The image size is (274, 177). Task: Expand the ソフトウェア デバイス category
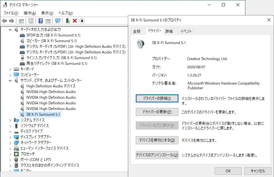tap(10, 126)
